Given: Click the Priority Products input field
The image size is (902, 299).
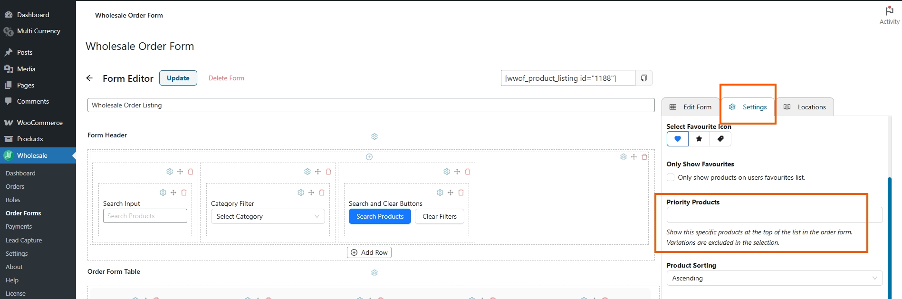Looking at the screenshot, I should [x=775, y=215].
